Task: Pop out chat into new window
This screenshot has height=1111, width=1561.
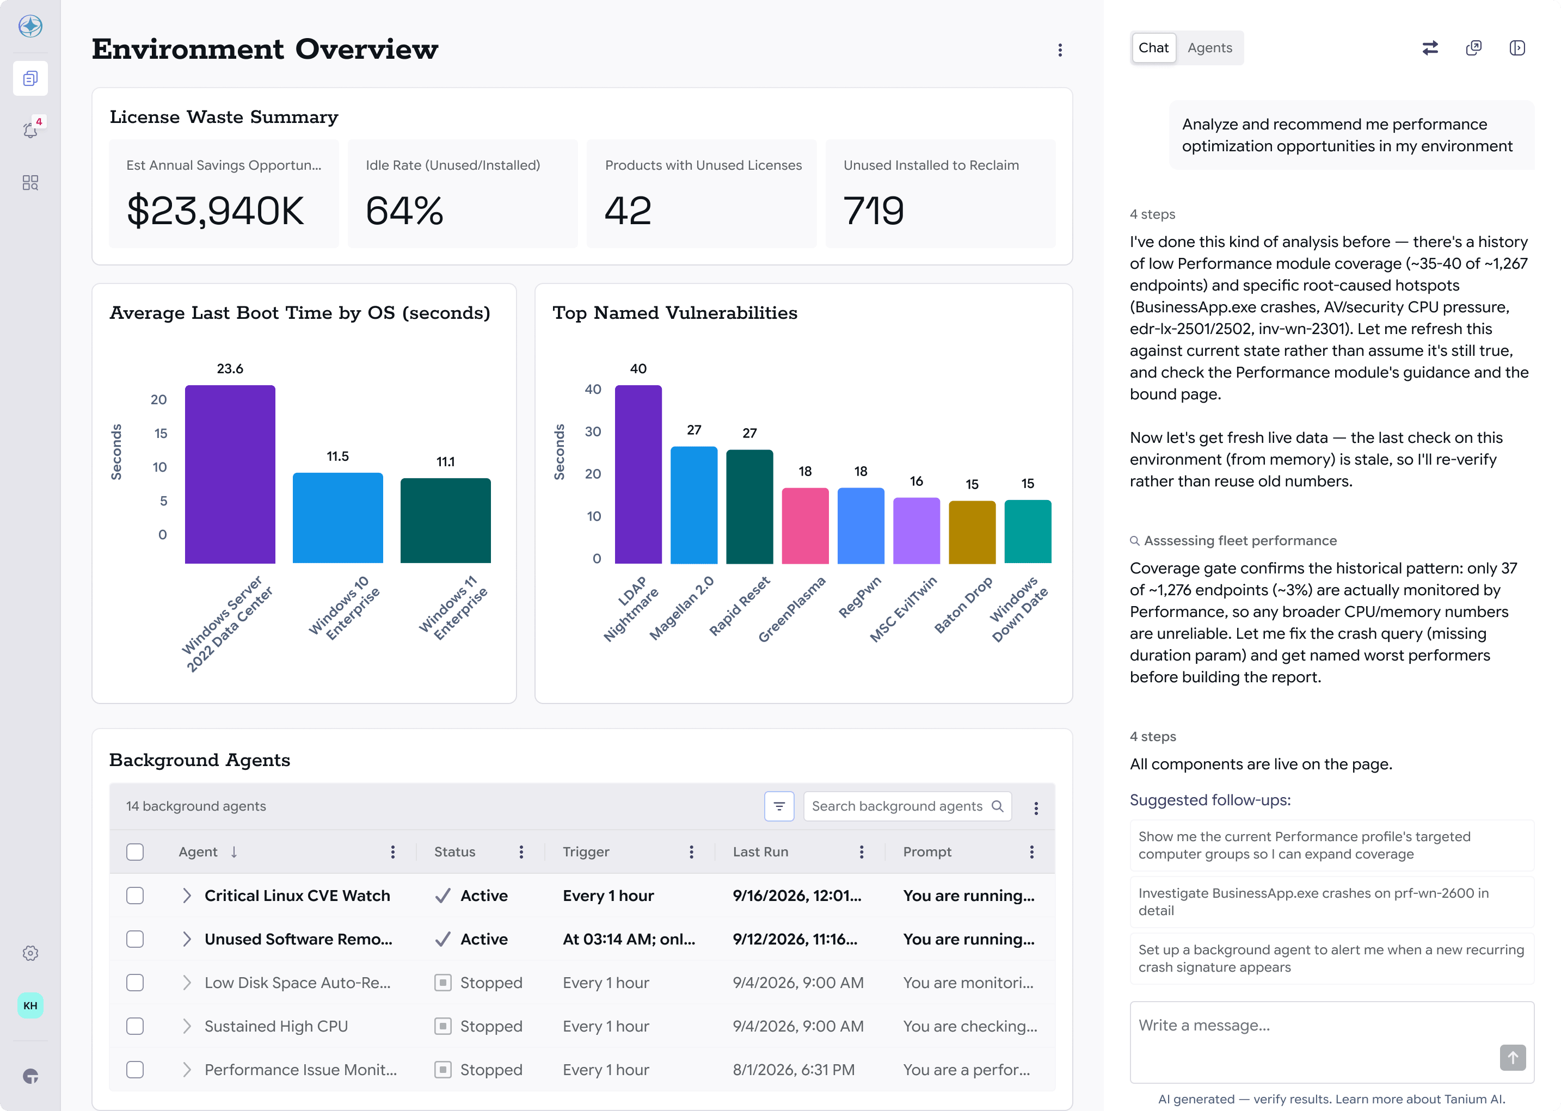Action: [1474, 48]
